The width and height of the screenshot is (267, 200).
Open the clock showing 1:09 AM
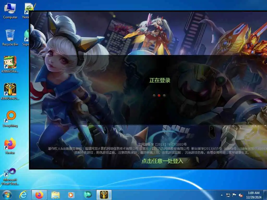pos(253,195)
